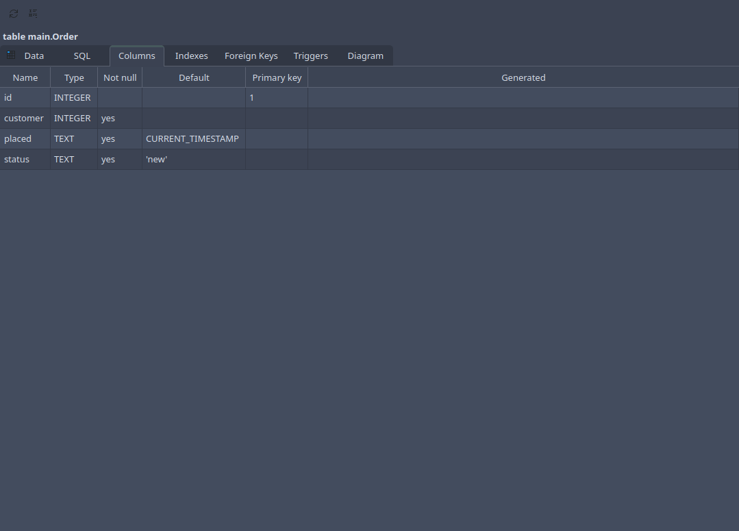Click the 'yes' not-null cell for status

pyautogui.click(x=120, y=160)
